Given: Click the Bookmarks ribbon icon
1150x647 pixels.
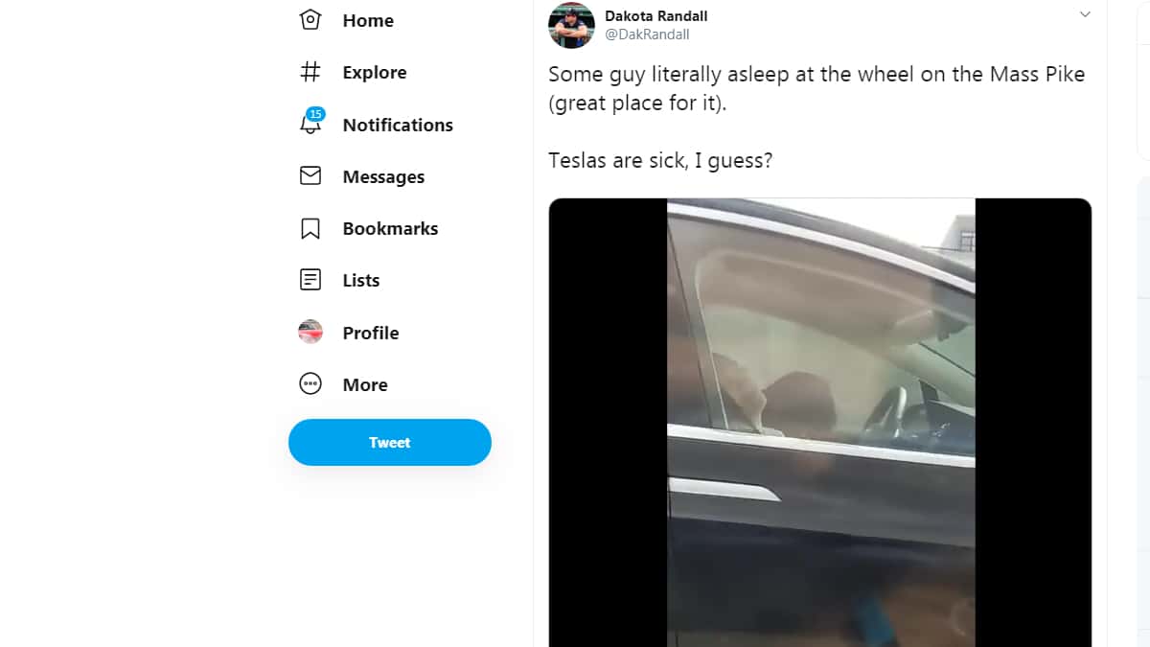Looking at the screenshot, I should 310,228.
